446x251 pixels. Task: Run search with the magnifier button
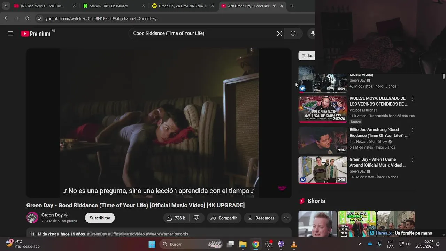pyautogui.click(x=293, y=33)
